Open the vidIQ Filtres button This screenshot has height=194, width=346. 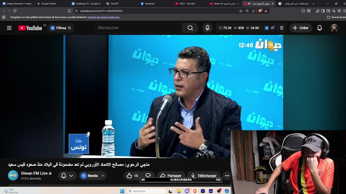click(61, 28)
